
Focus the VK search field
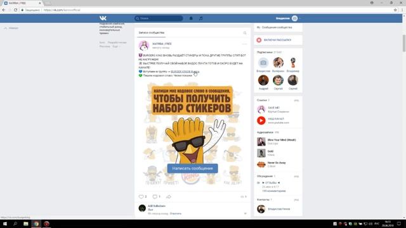click(159, 18)
